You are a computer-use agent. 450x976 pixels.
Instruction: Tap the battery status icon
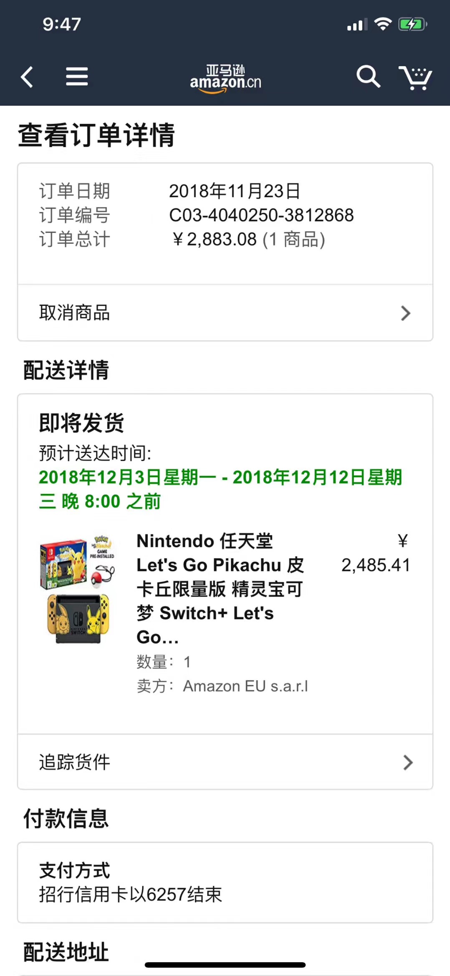click(412, 24)
